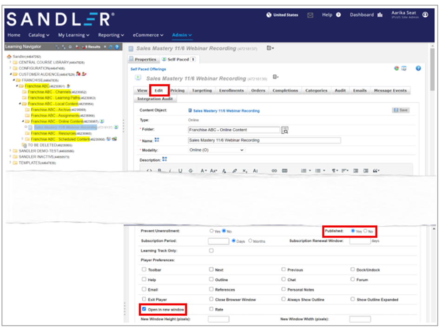Click the mail envelope icon in header
442x330 pixels.
coord(310,15)
